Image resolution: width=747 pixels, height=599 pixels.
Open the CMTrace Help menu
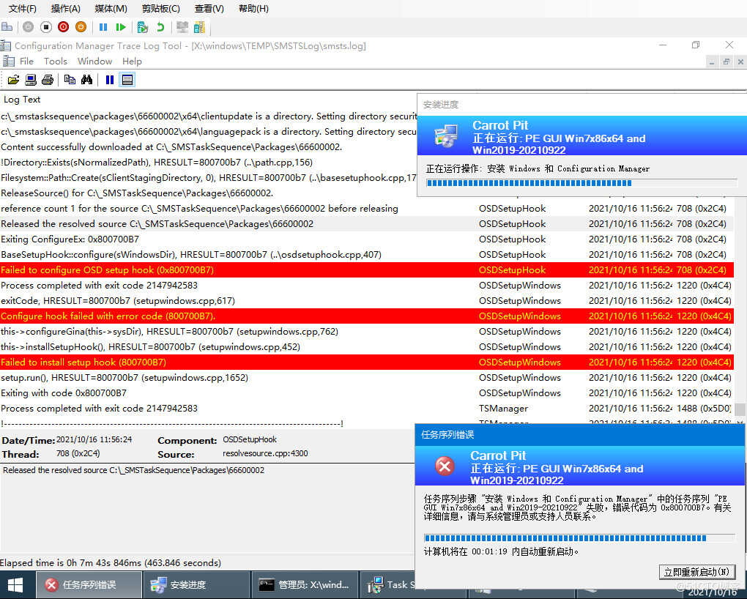click(x=132, y=61)
